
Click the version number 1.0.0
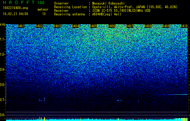pyautogui.click(x=41, y=2)
